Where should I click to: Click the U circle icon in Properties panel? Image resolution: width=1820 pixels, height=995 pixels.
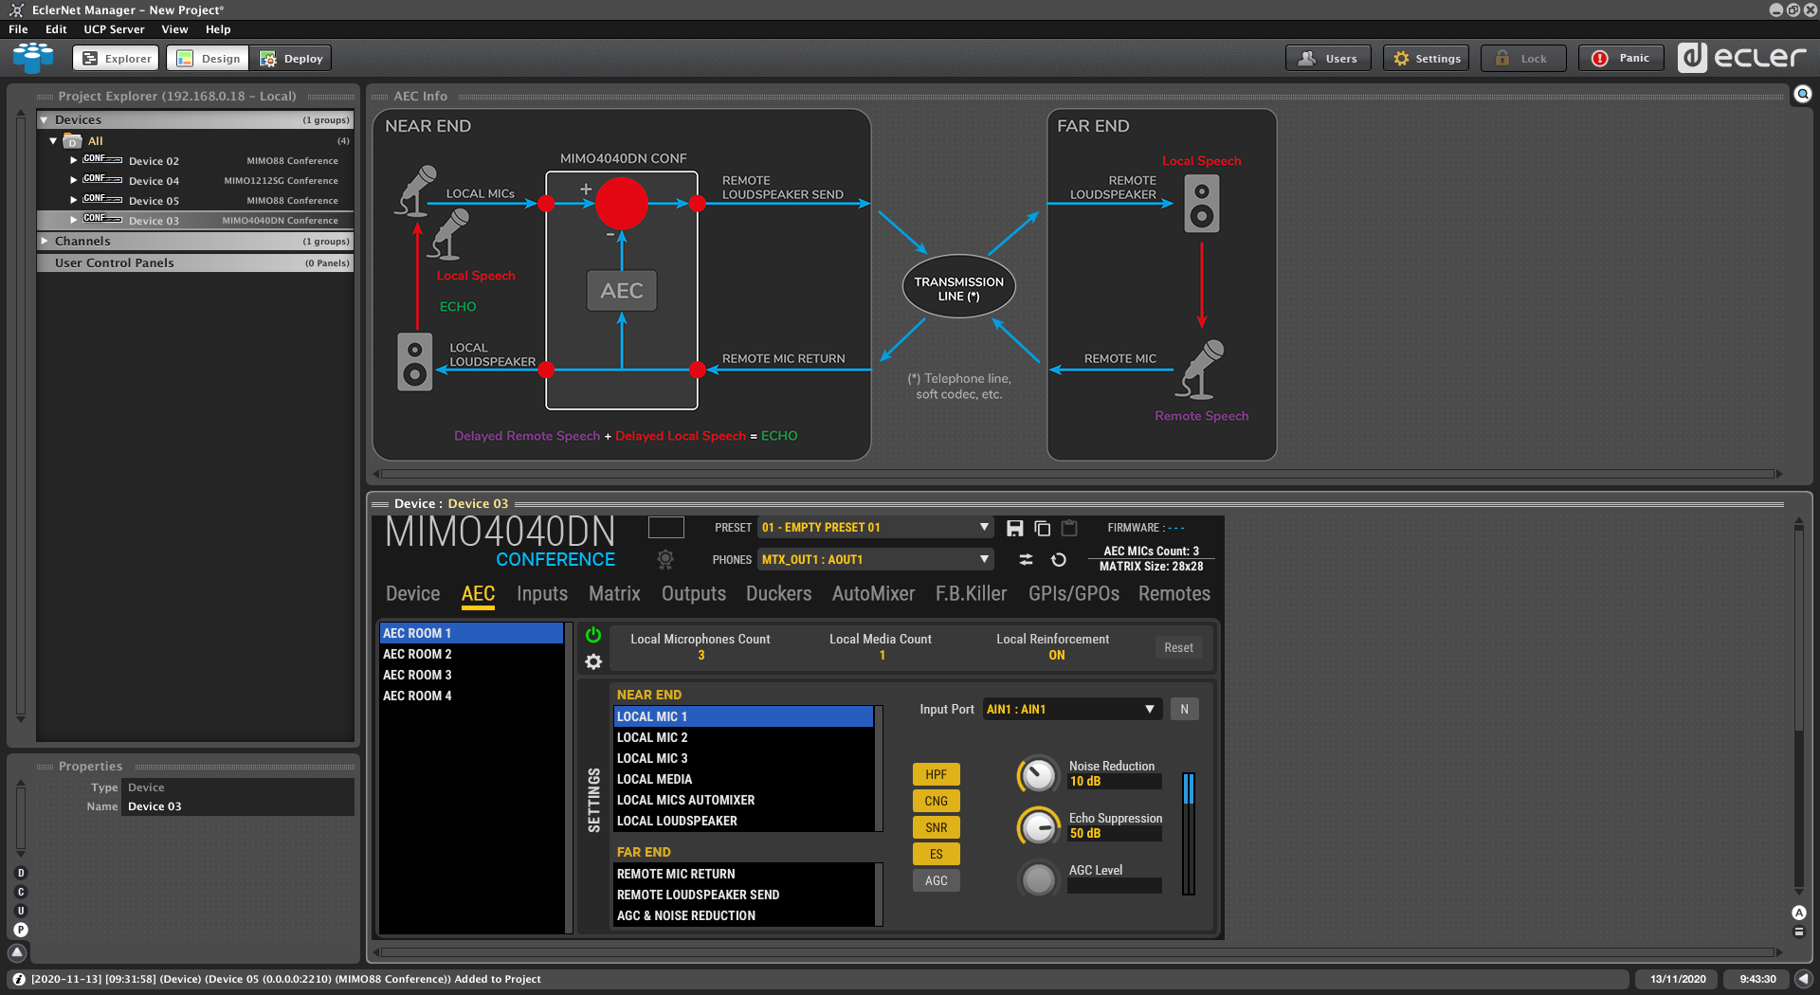point(21,911)
